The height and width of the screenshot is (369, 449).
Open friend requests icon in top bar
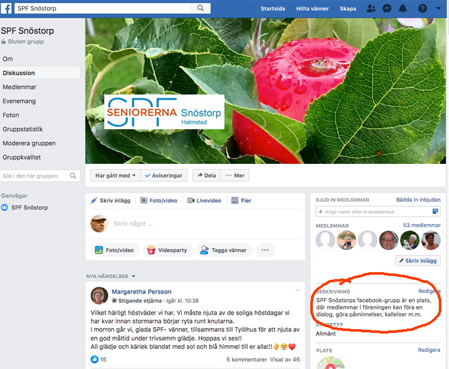[x=371, y=8]
